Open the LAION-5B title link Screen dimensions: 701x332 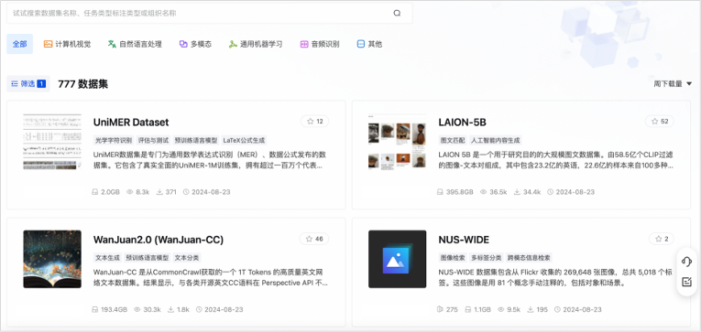coord(462,122)
